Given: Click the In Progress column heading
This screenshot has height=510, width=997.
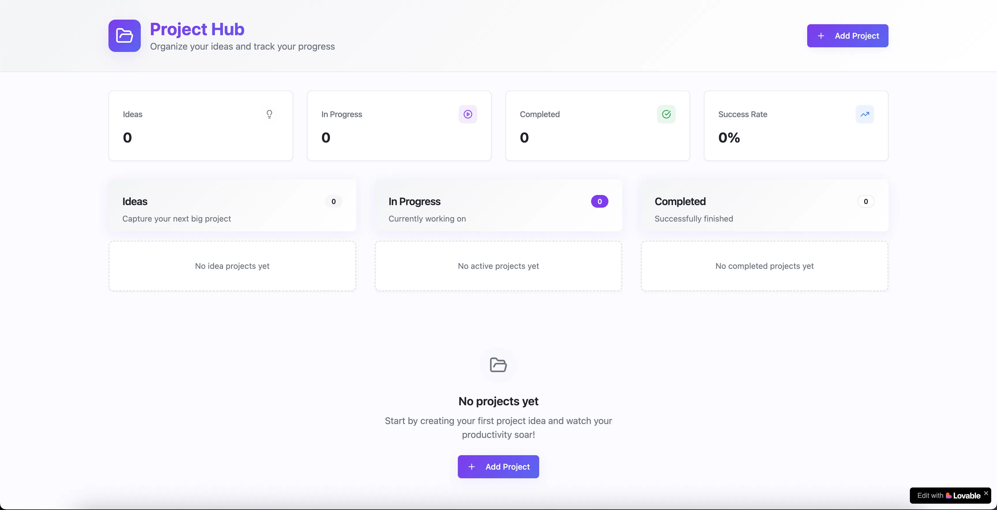Looking at the screenshot, I should click(x=415, y=202).
